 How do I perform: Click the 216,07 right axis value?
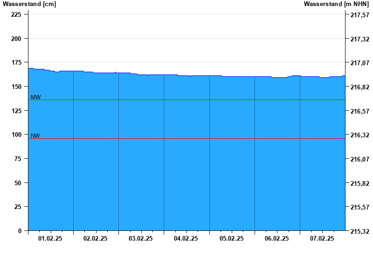tap(360, 159)
